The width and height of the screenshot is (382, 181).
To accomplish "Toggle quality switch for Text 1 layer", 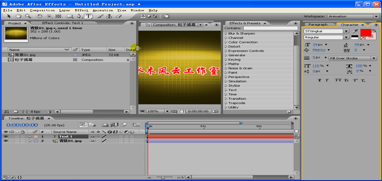I will 104,137.
